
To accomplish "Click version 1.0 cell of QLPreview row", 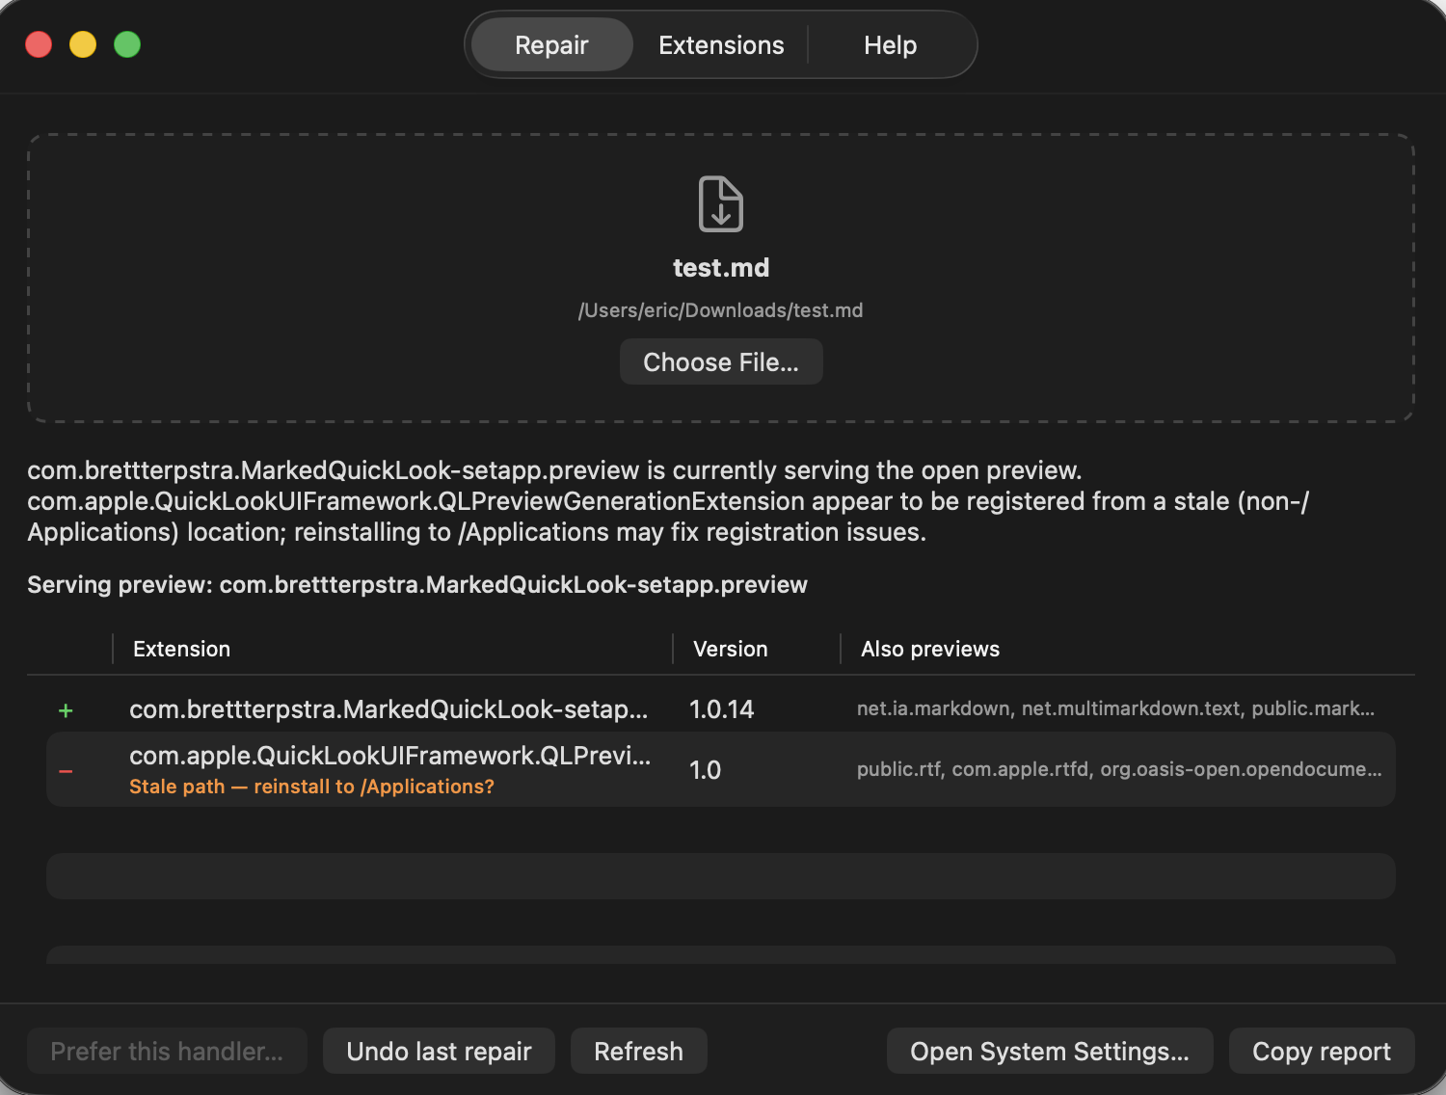I will 705,770.
